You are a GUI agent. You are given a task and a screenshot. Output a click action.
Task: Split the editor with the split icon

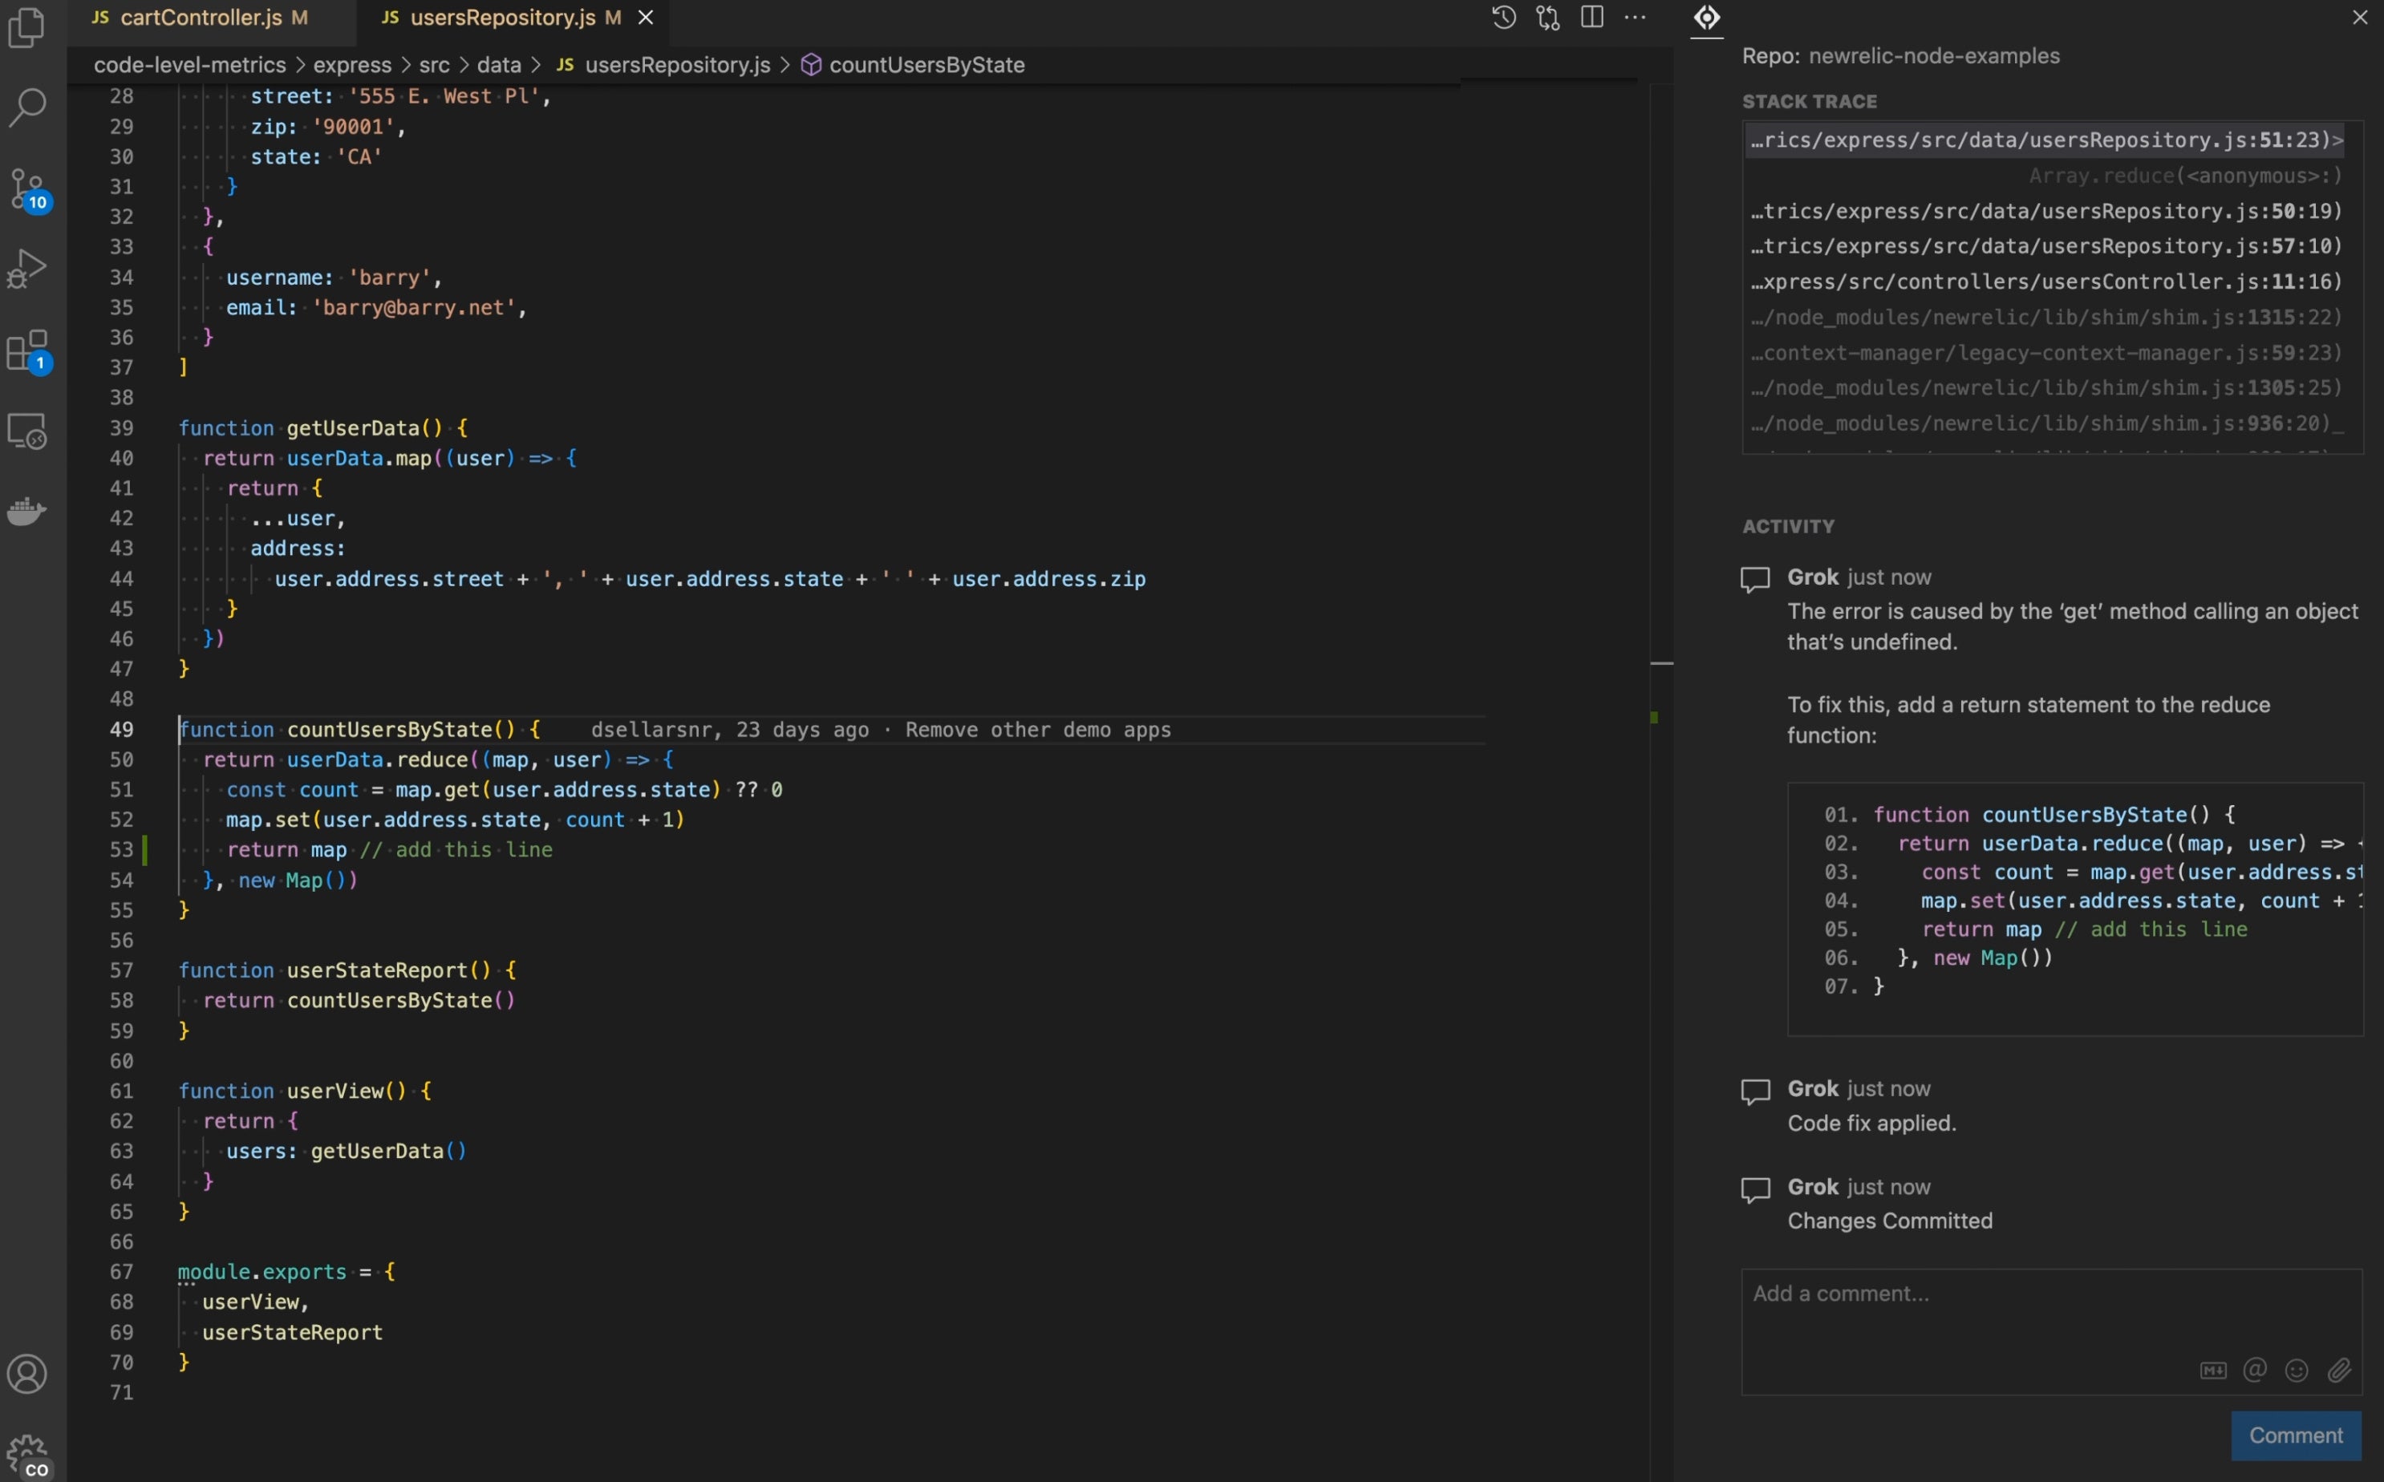[1591, 17]
